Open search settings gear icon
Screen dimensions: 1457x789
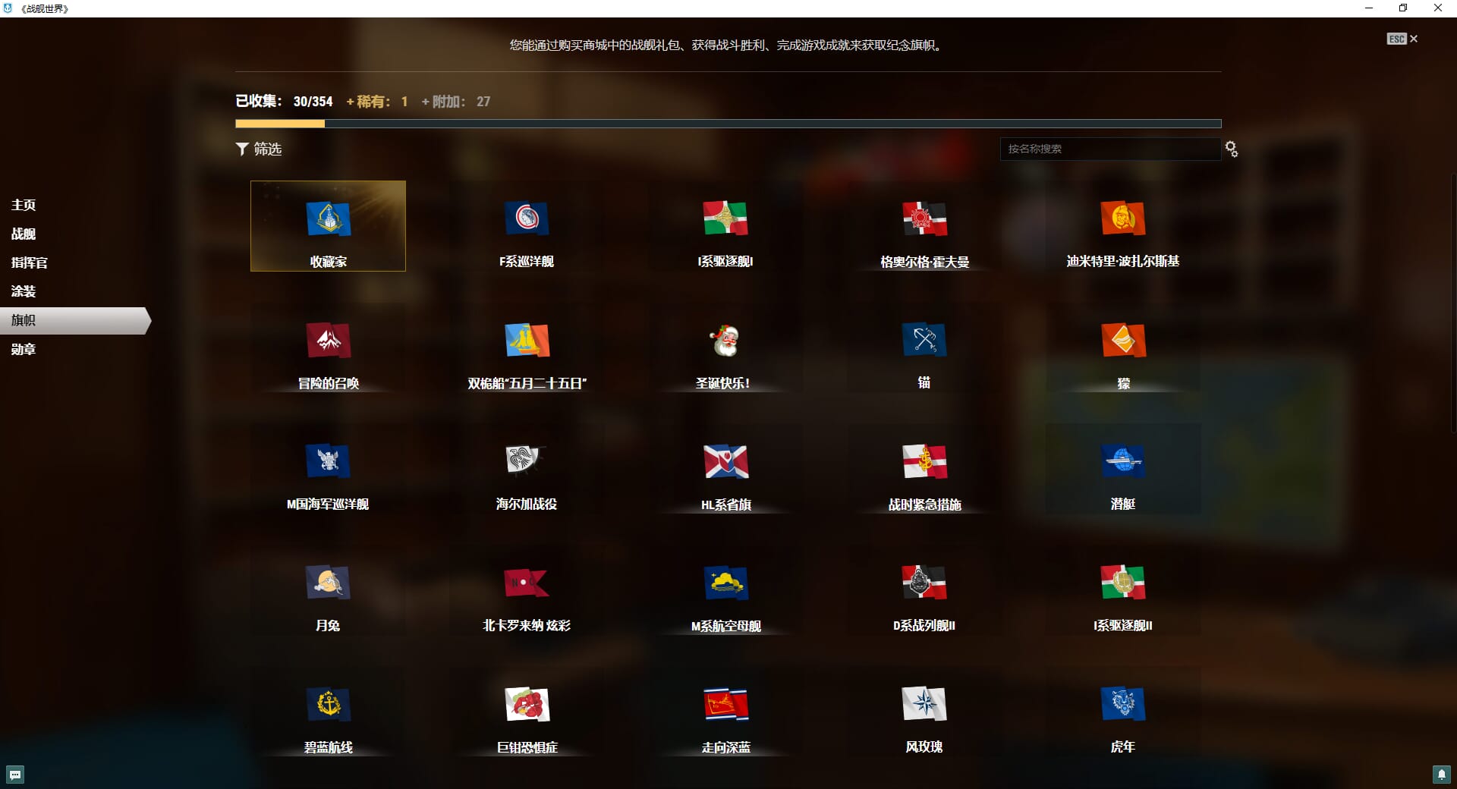(1231, 149)
